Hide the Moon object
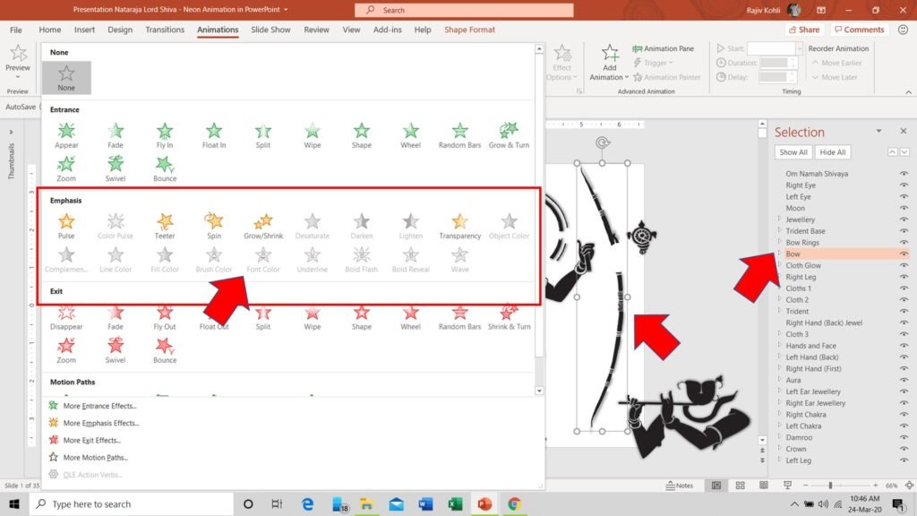 (904, 208)
